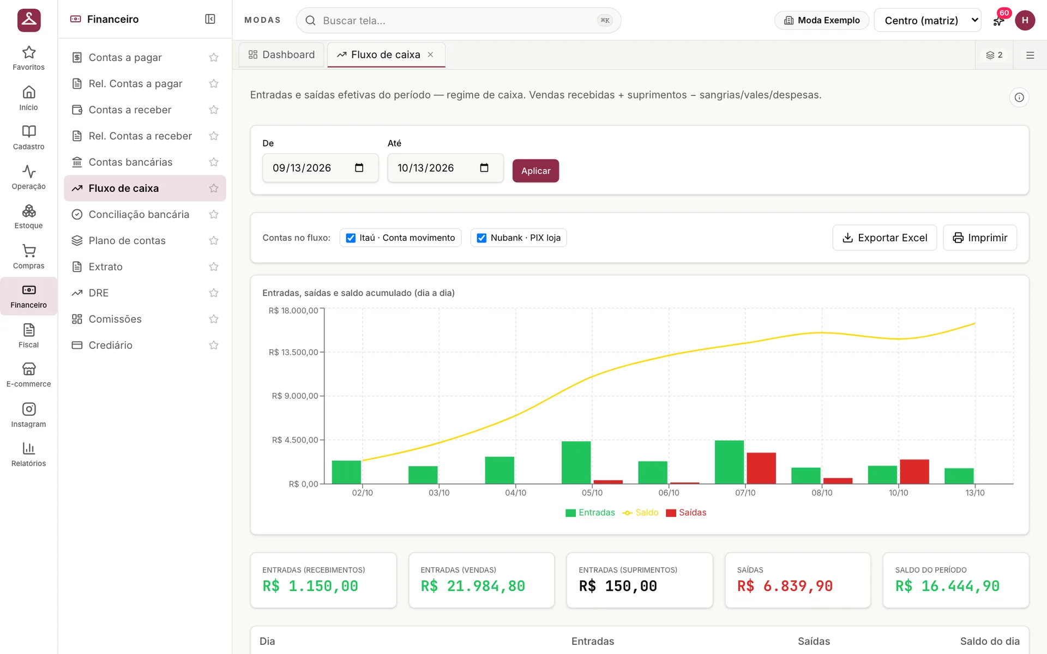
Task: Switch to the Dashboard tab
Action: click(x=281, y=55)
